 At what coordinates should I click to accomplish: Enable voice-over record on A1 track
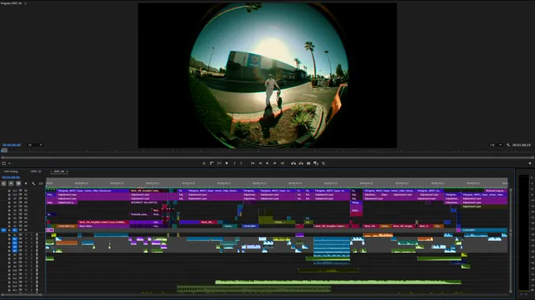(x=36, y=235)
